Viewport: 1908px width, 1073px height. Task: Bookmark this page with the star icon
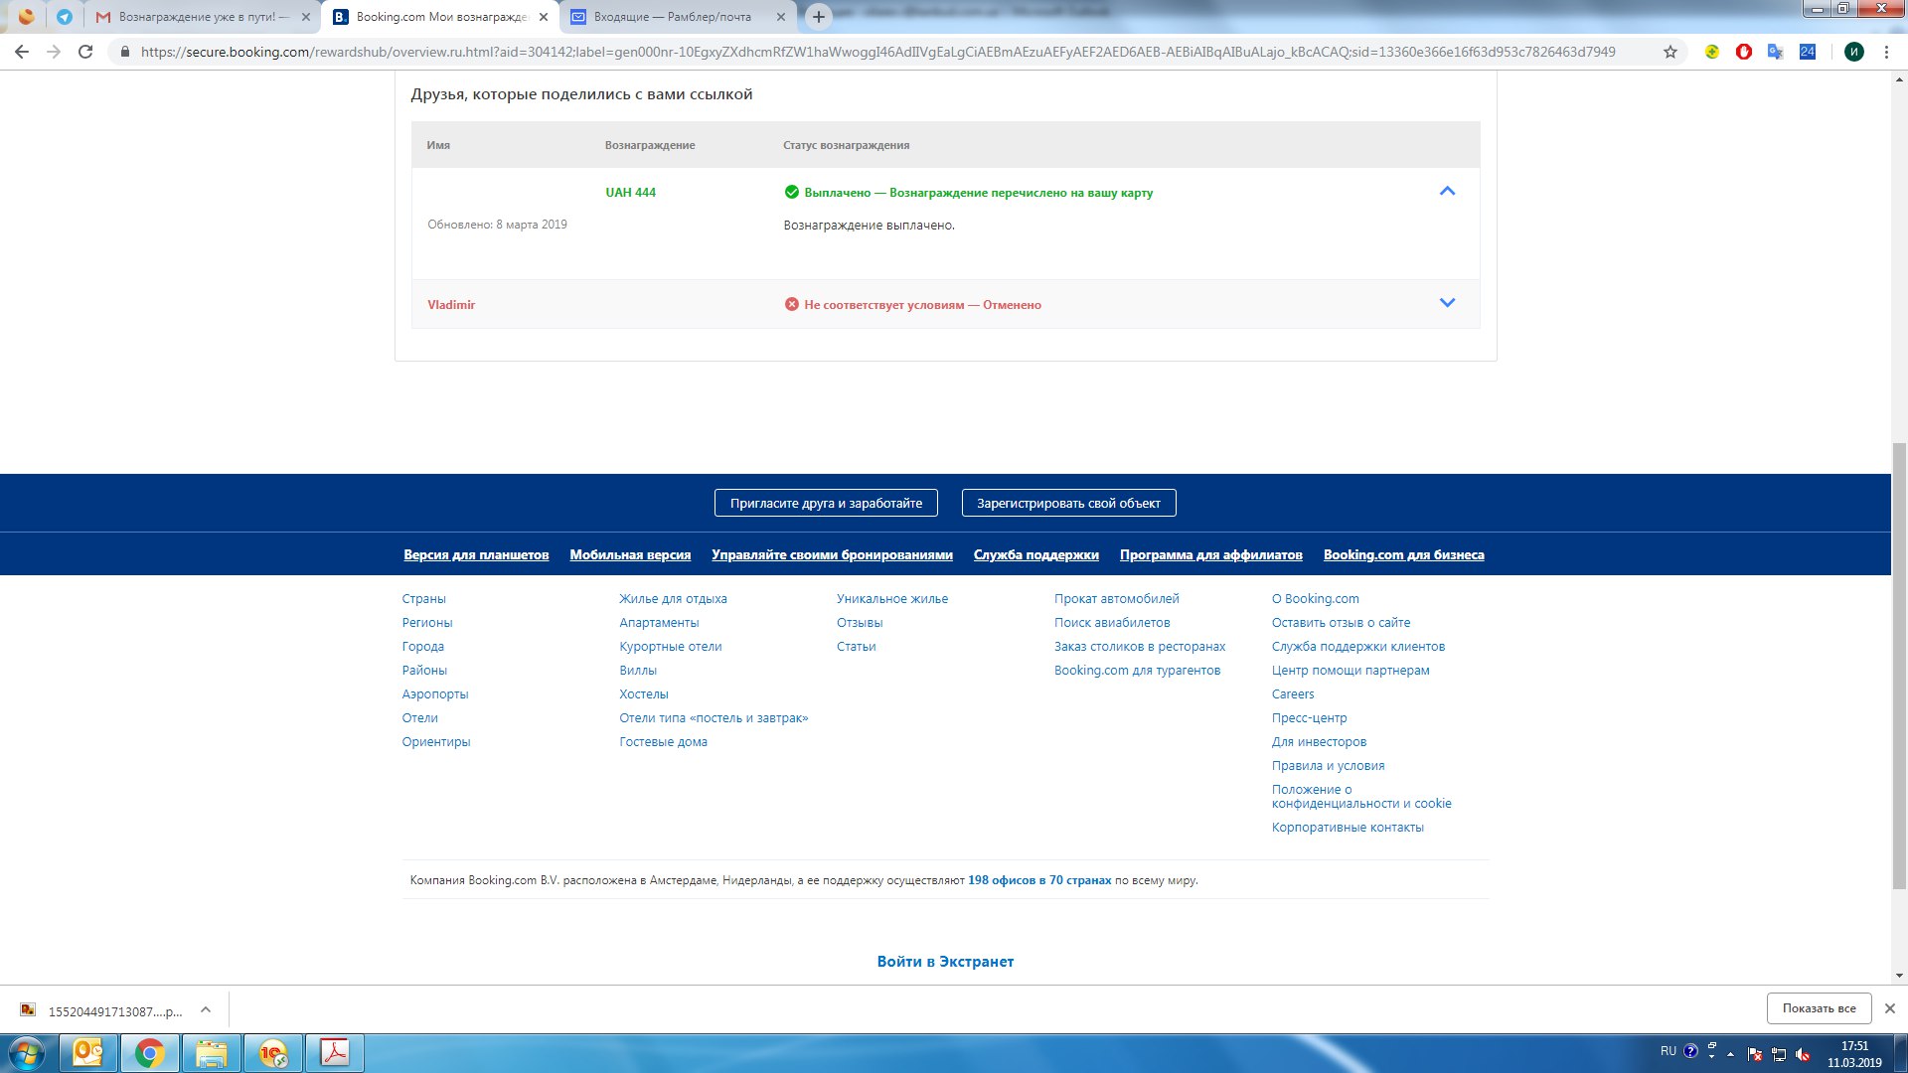coord(1670,52)
